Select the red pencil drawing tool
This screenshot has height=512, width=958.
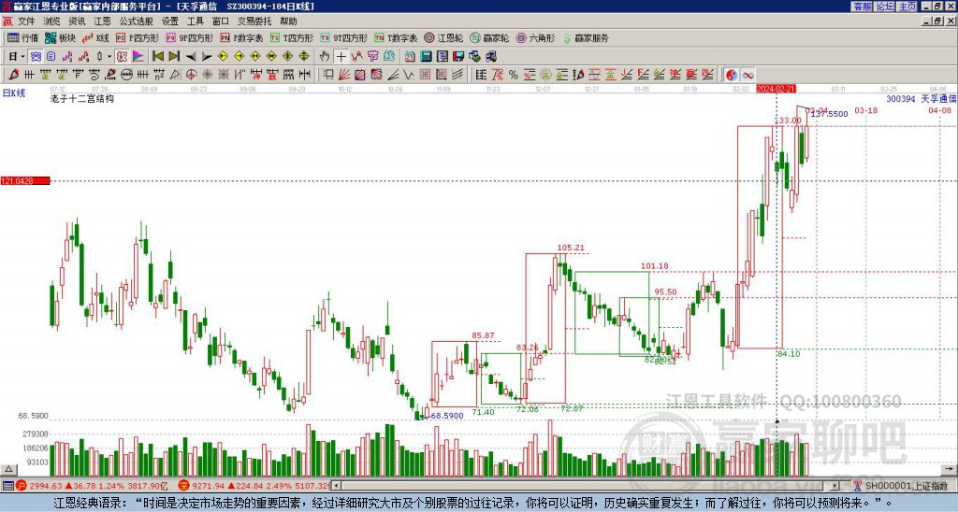[x=13, y=75]
